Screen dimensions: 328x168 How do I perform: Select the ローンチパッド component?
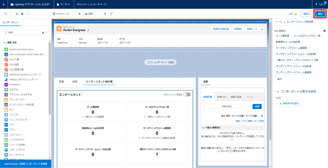coord(14,155)
